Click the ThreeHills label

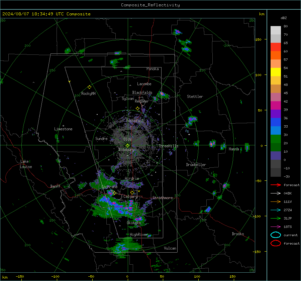pyautogui.click(x=168, y=146)
